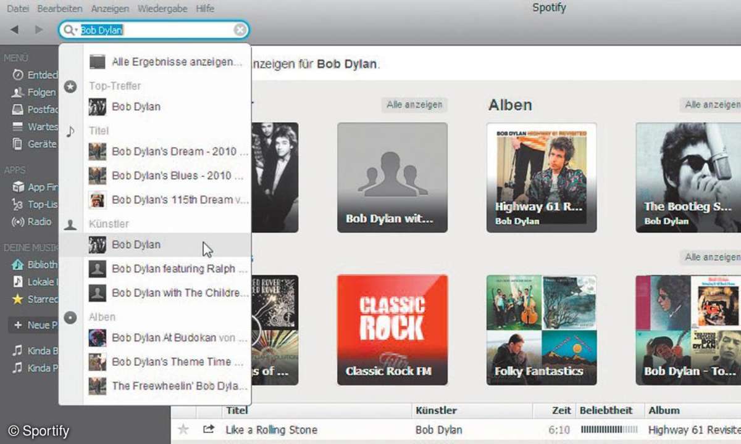Open the Classic Rock FM playlist card
Image resolution: width=741 pixels, height=444 pixels.
pos(392,330)
